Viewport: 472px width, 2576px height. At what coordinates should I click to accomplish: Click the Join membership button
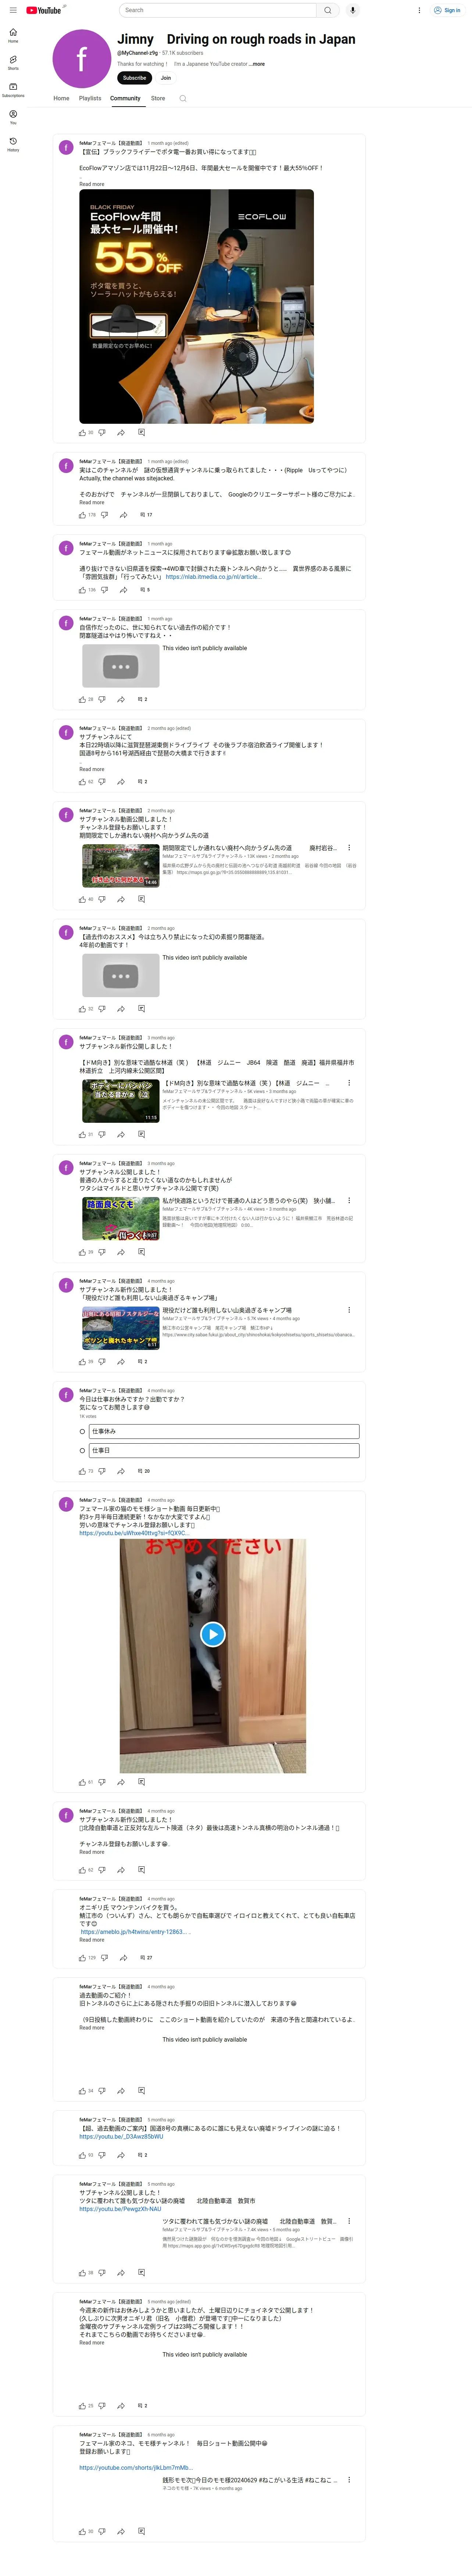(166, 78)
